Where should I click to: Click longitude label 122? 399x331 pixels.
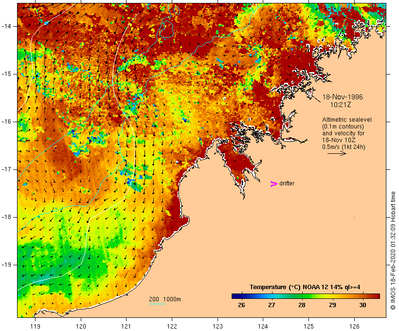tap(172, 326)
